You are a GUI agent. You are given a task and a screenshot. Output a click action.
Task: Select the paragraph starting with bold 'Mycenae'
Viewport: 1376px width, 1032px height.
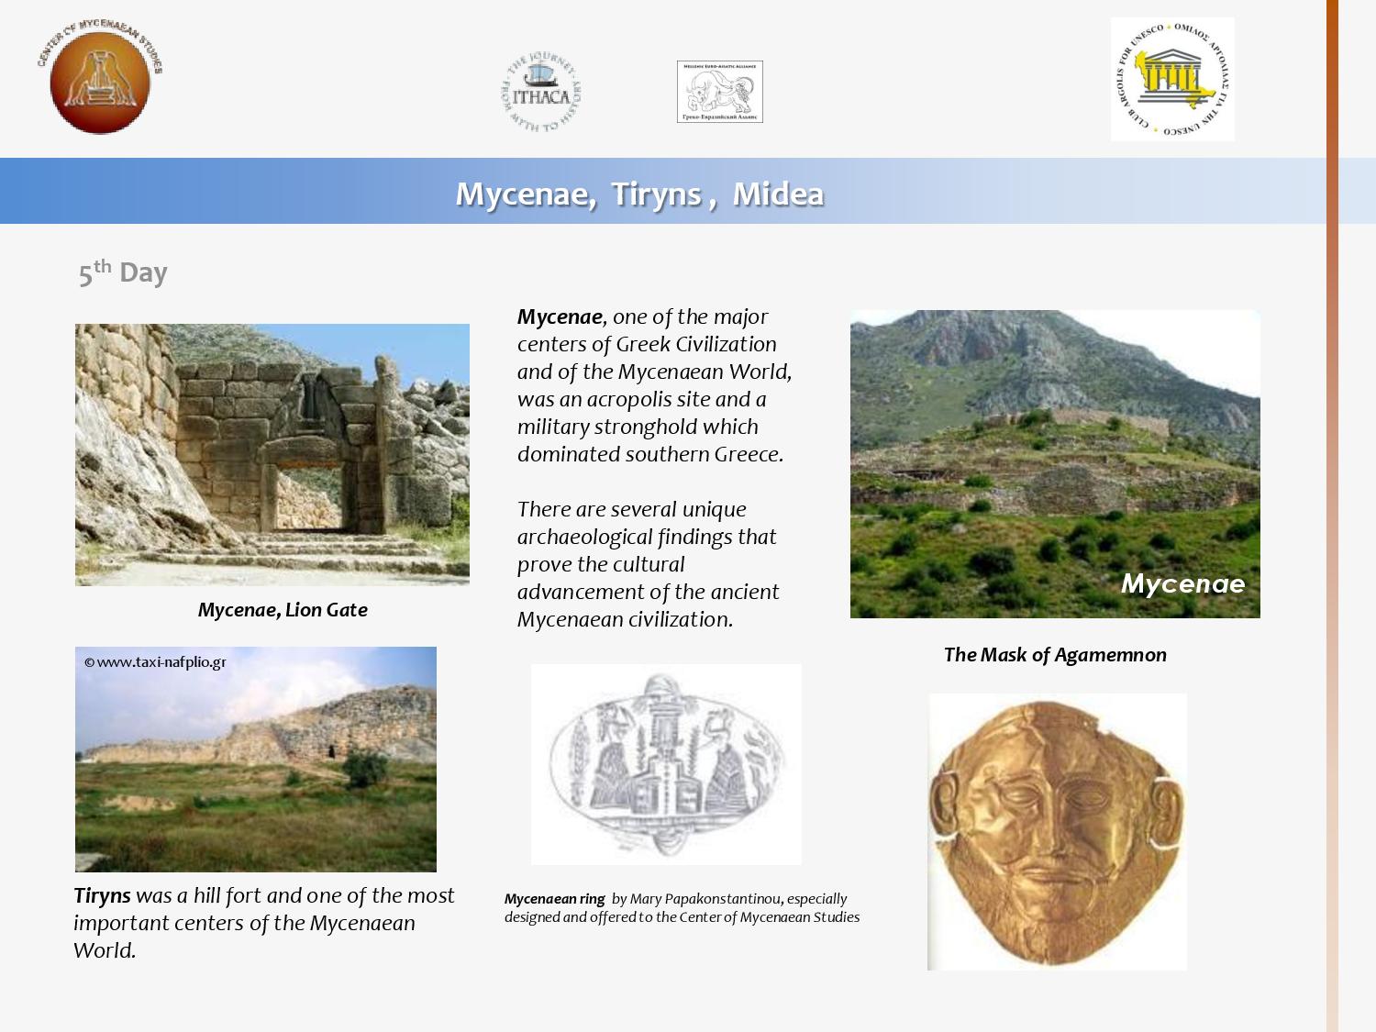tap(653, 385)
